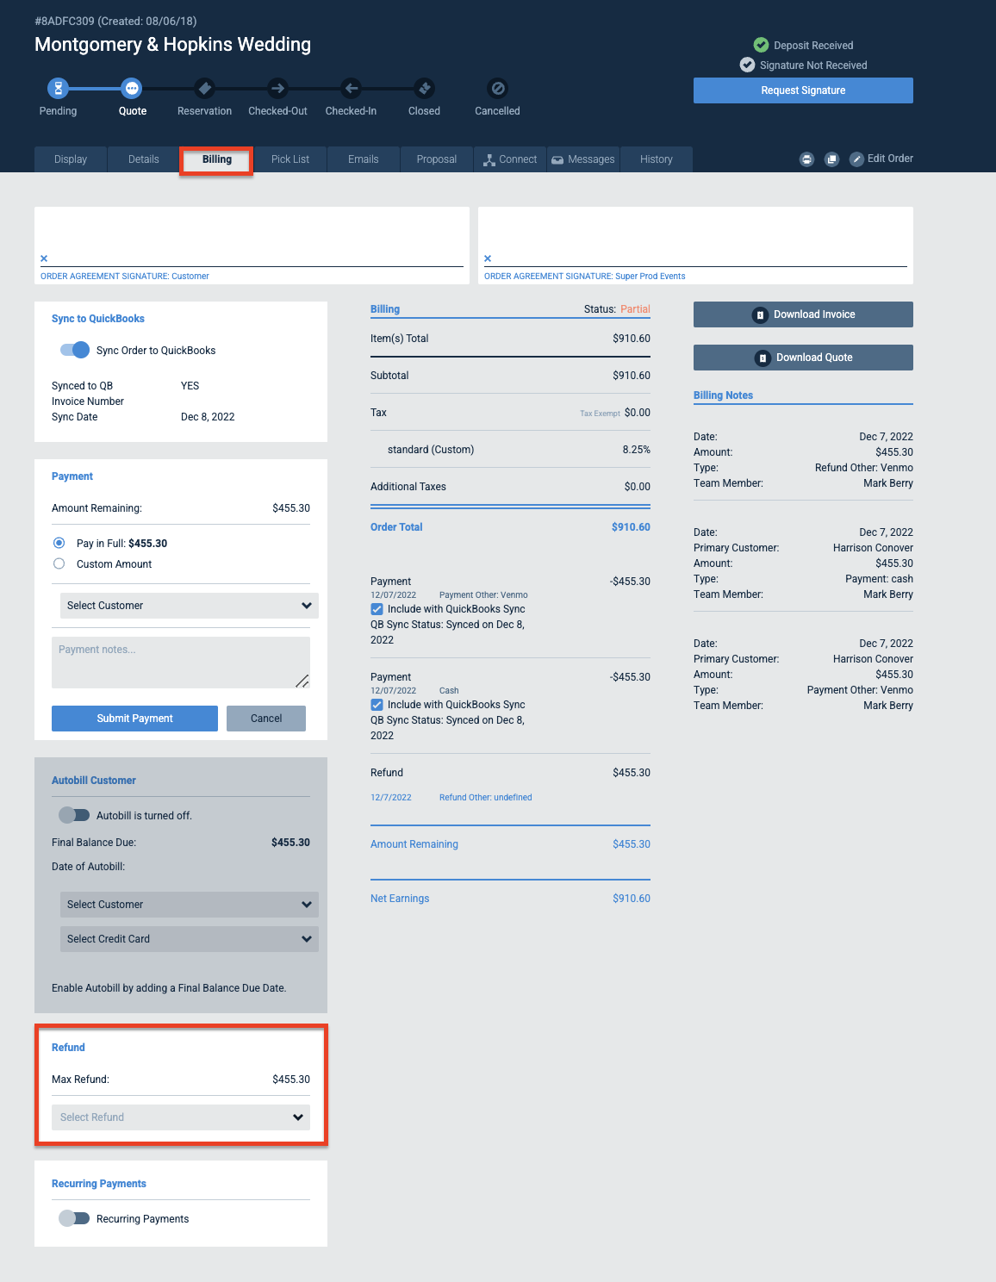Click the print icon near Edit Order
The width and height of the screenshot is (996, 1282).
(x=806, y=159)
